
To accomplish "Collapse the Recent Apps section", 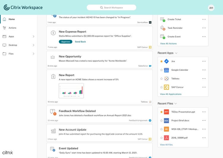I will tap(176, 53).
